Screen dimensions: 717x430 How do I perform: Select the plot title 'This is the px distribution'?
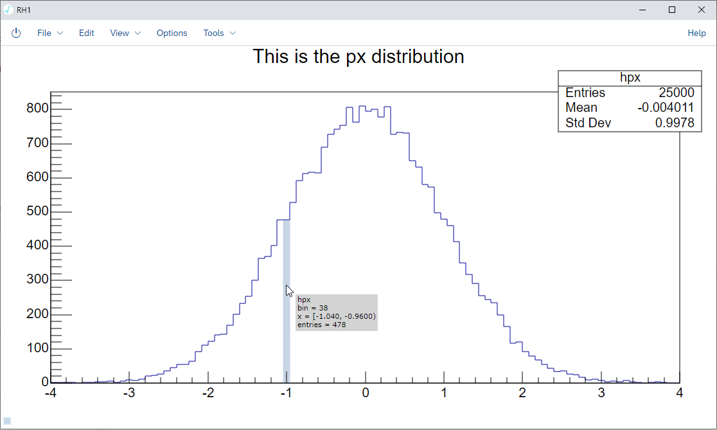[x=358, y=57]
